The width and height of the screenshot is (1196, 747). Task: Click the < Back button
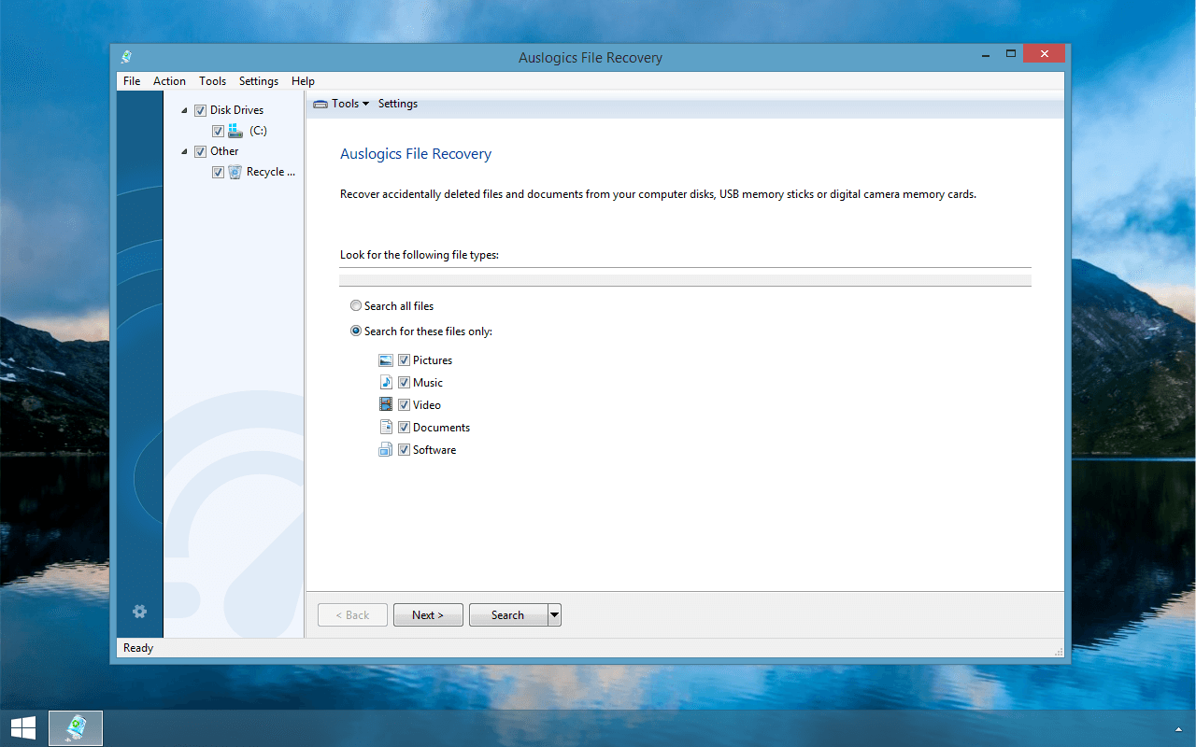[x=352, y=614]
